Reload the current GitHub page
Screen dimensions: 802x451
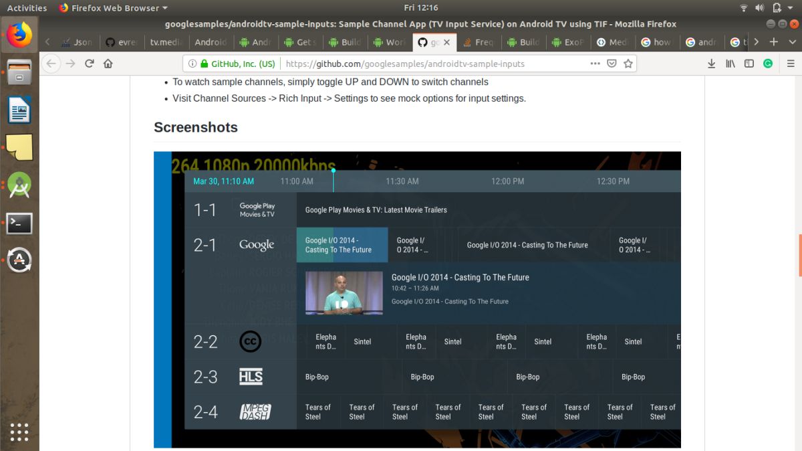[90, 64]
